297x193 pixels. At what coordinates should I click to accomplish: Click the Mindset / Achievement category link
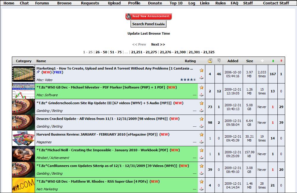[x=53, y=158]
